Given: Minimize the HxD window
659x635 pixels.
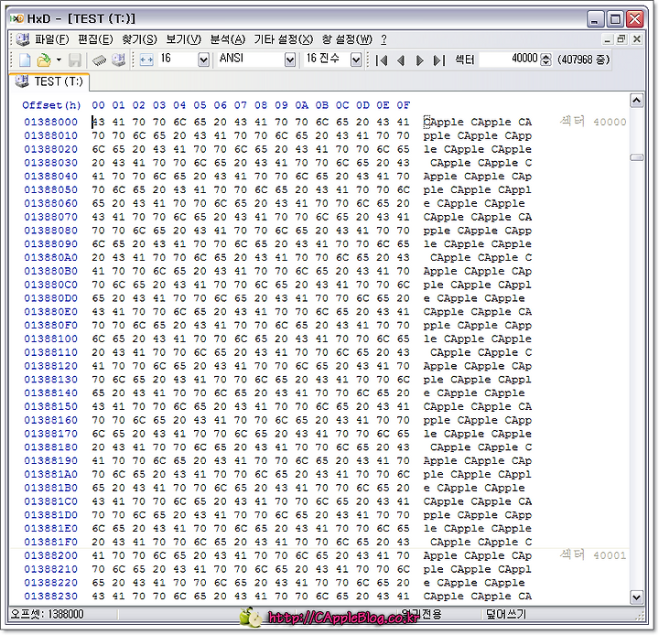Looking at the screenshot, I should point(594,19).
